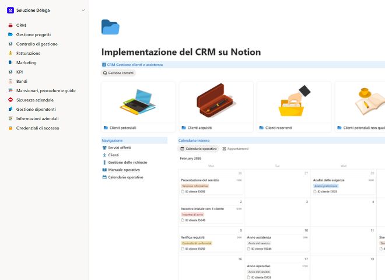The width and height of the screenshot is (385, 280).
Task: Open Credenziali di accesso page
Action: pyautogui.click(x=38, y=128)
